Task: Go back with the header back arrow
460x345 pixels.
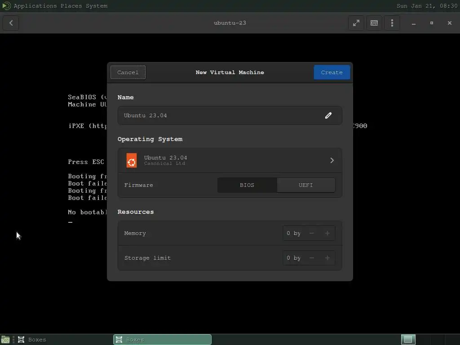Action: pyautogui.click(x=11, y=23)
